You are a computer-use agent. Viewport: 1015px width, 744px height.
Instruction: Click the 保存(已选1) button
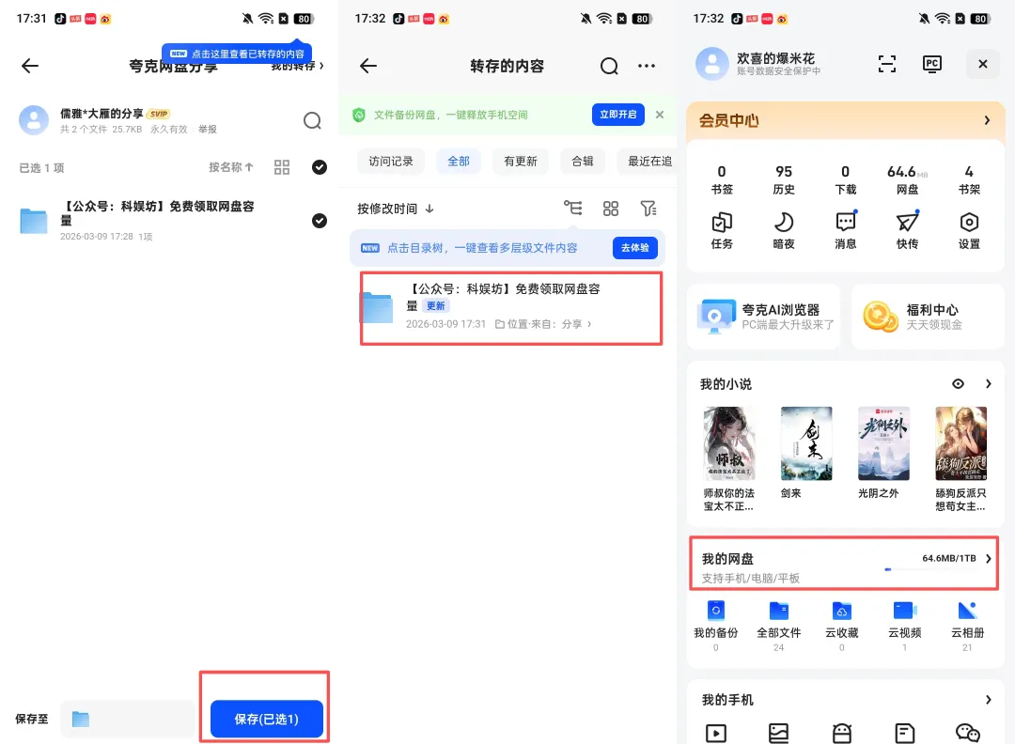click(x=266, y=719)
